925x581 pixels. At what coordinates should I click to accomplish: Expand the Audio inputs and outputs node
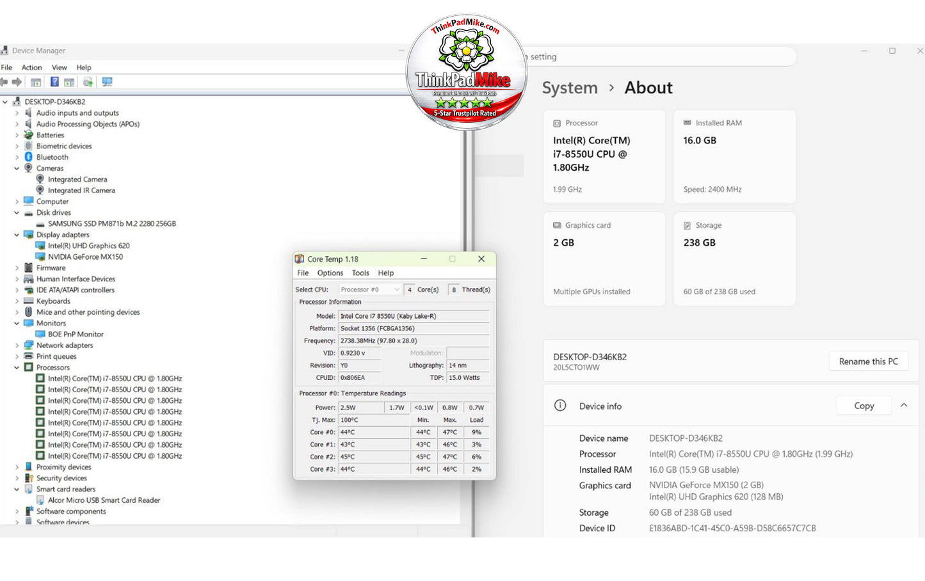(17, 113)
